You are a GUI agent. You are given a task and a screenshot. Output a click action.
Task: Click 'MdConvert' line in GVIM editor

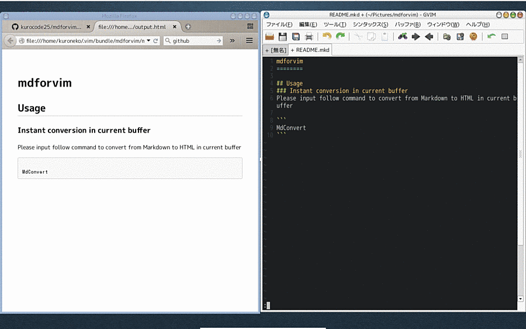tap(291, 128)
